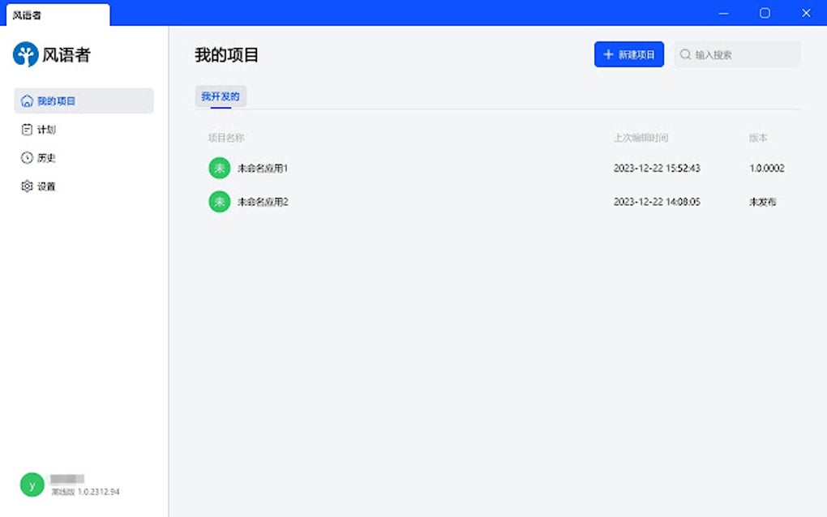Switch to the 我开发的 tab

(221, 96)
